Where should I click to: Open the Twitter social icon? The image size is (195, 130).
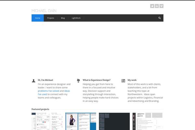(x=152, y=6)
